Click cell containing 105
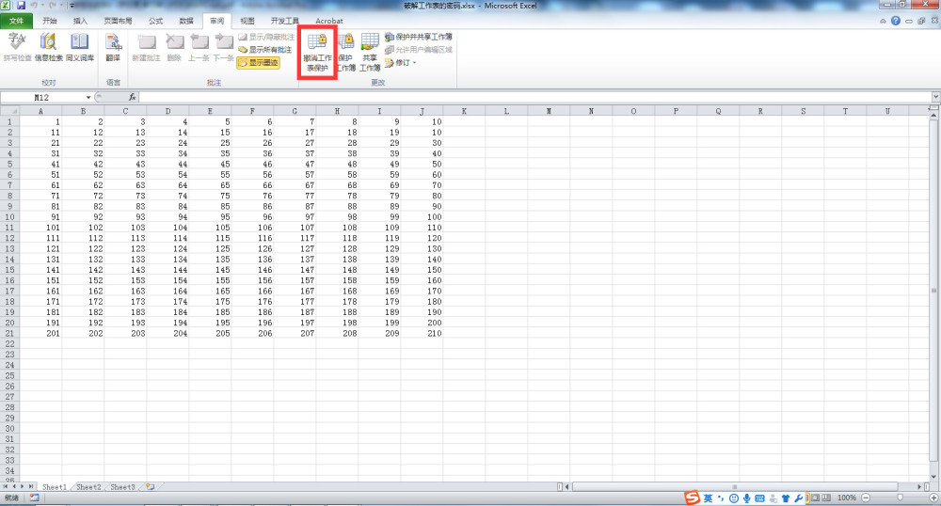The height and width of the screenshot is (506, 941). pyautogui.click(x=210, y=228)
